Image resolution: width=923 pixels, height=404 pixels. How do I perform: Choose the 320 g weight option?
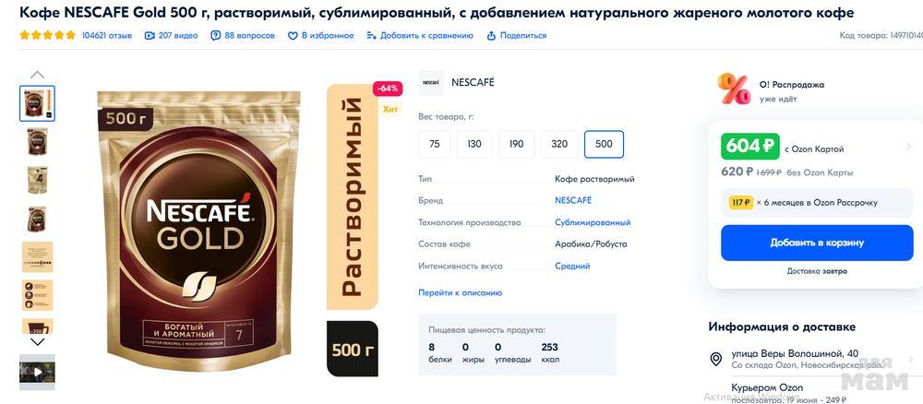559,144
